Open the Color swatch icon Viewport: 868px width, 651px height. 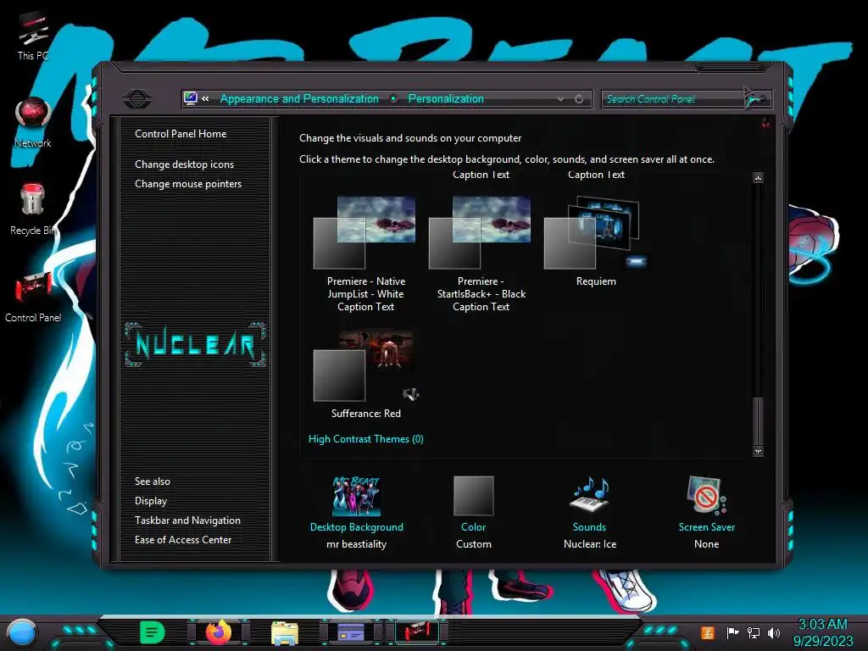coord(474,496)
